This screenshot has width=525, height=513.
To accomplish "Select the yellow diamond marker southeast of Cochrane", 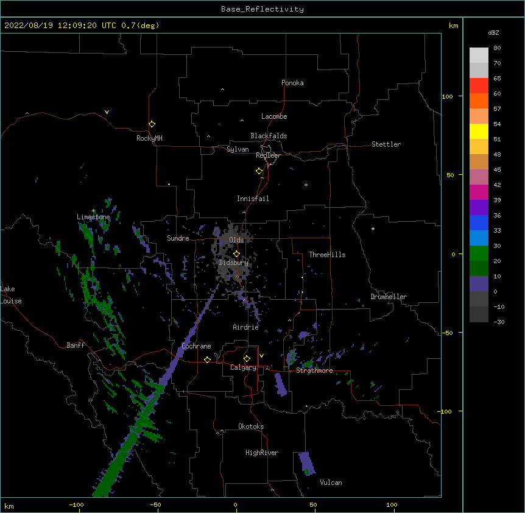I will point(207,359).
